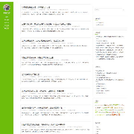The height and width of the screenshot is (134, 134).
Task: Open the second blog post title
Action: coord(47,24)
